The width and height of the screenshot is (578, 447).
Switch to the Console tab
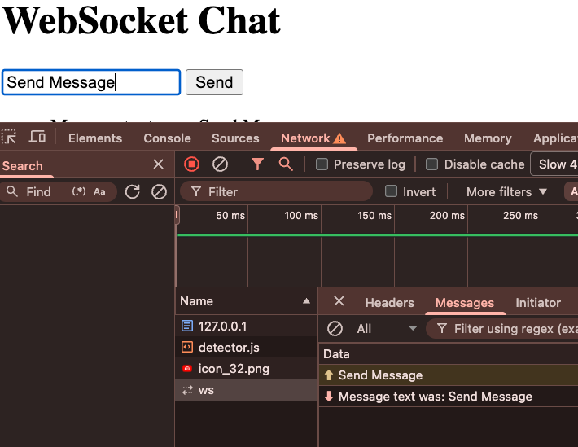pyautogui.click(x=167, y=138)
